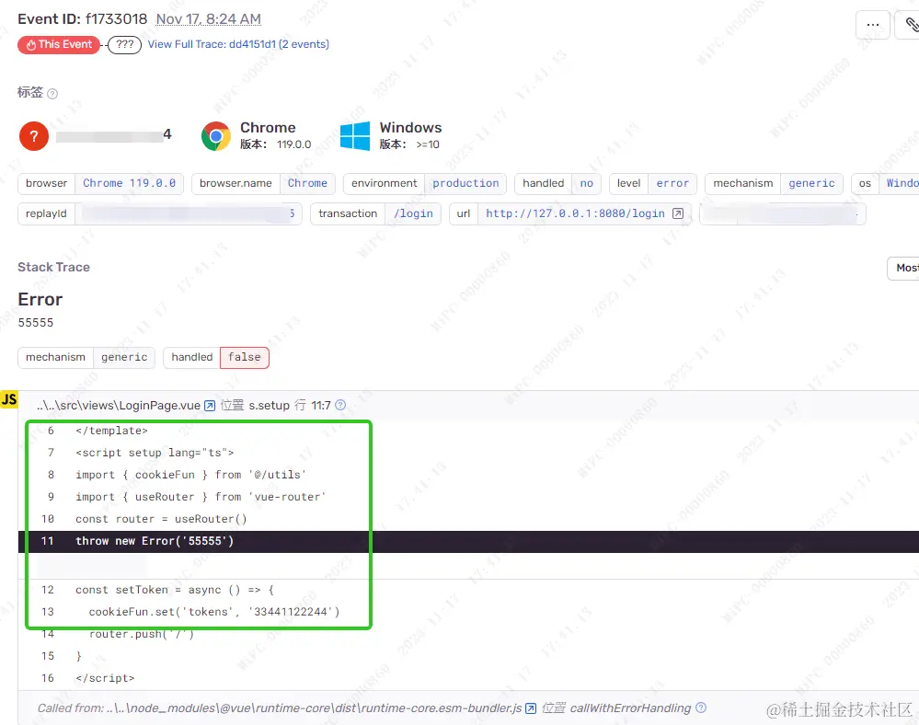Click the Chrome browser logo icon
The image size is (919, 725).
point(215,136)
